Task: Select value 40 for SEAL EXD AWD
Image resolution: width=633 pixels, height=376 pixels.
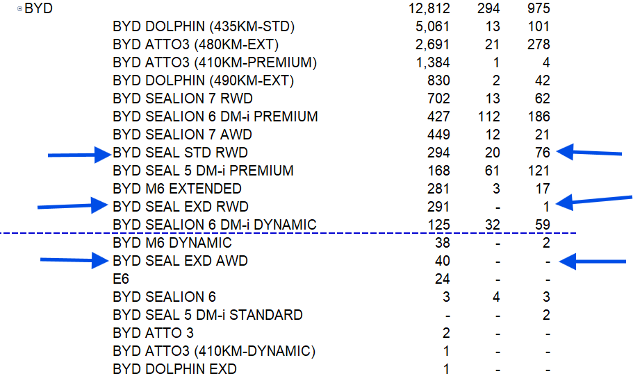Action: point(443,261)
